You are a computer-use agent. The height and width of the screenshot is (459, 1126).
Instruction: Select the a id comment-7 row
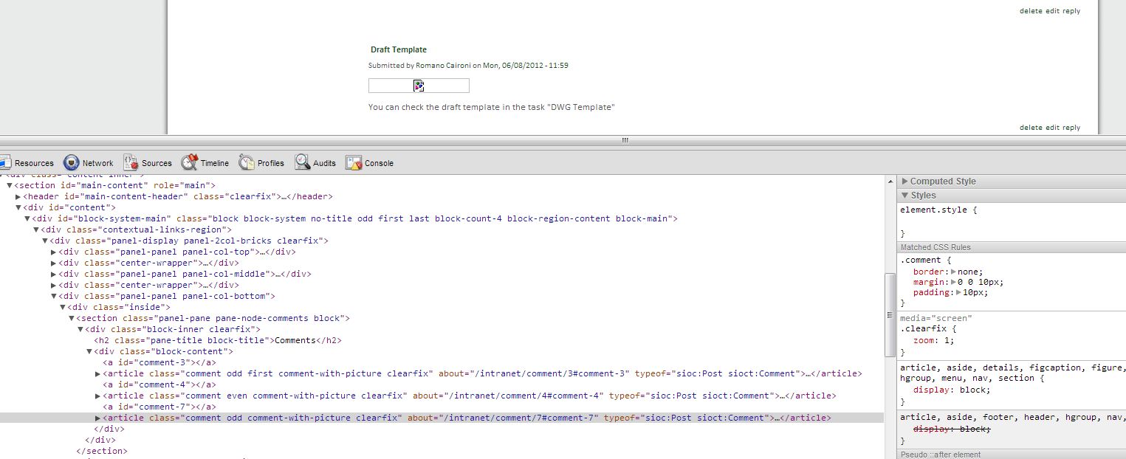coord(159,407)
